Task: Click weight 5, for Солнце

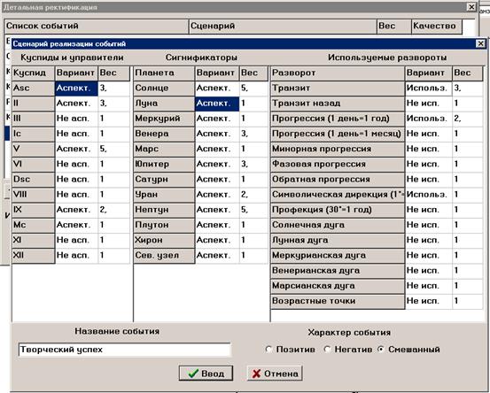Action: click(x=253, y=89)
